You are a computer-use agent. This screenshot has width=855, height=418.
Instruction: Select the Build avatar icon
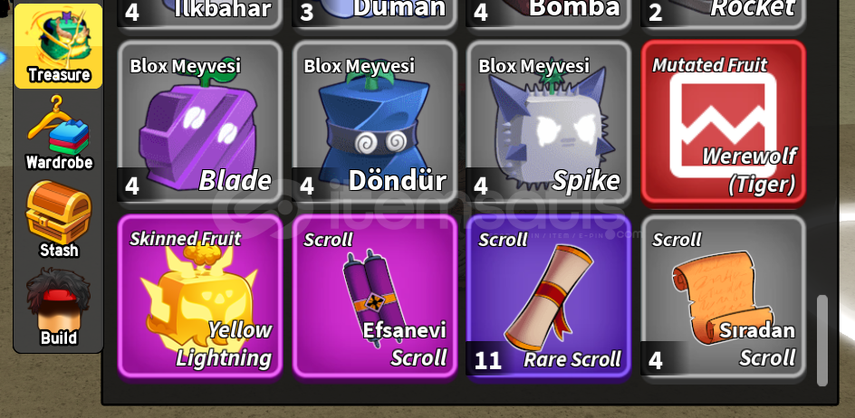[58, 308]
